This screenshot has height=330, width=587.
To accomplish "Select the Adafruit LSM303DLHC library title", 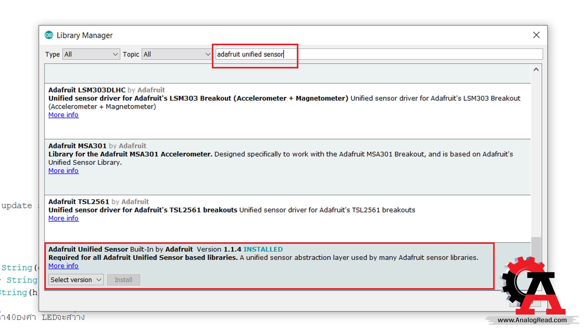I will pos(87,90).
